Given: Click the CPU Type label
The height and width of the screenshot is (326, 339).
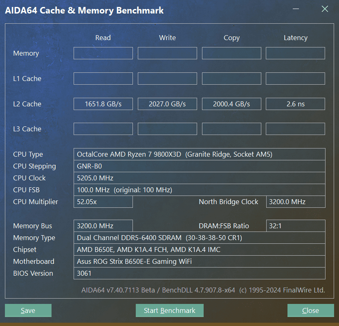Looking at the screenshot, I should pyautogui.click(x=28, y=155).
